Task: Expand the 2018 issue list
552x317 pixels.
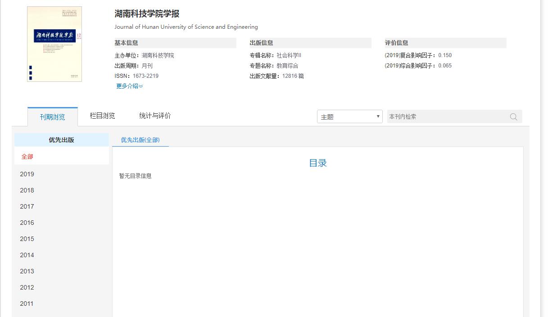Action: pos(27,191)
